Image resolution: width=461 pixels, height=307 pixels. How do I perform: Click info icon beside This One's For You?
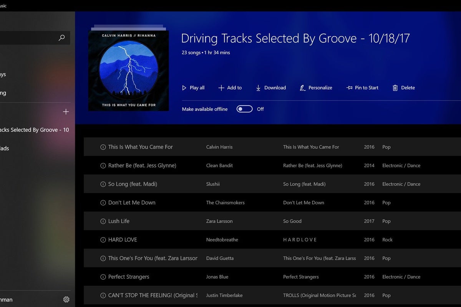pyautogui.click(x=103, y=258)
